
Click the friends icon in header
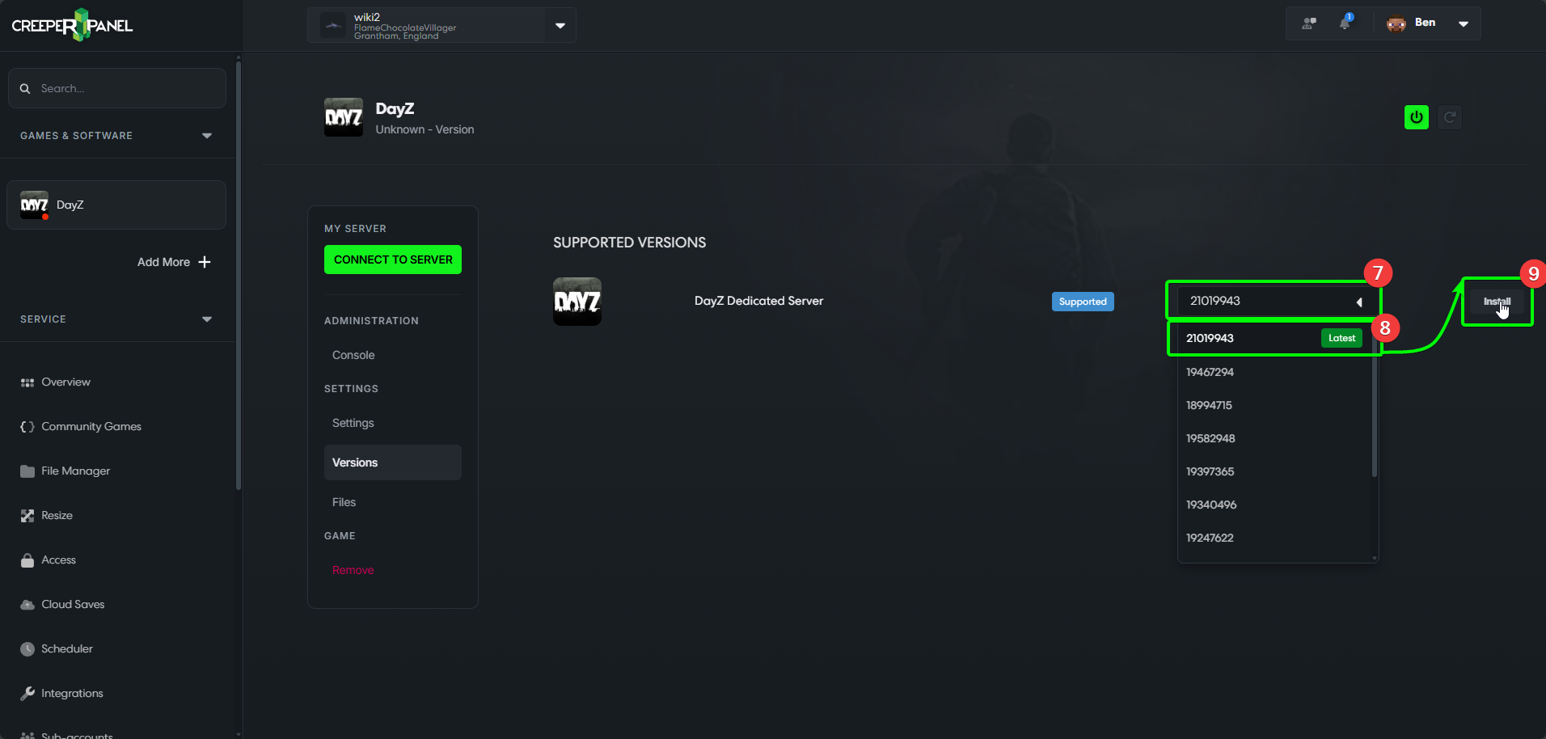pos(1309,23)
